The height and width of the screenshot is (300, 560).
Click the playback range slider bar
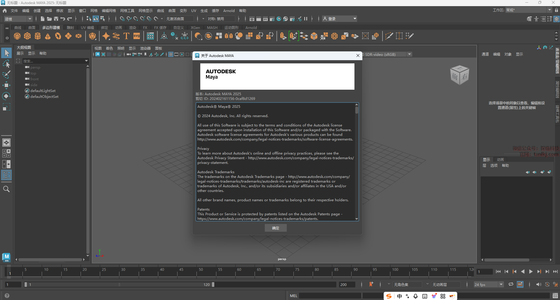point(119,285)
